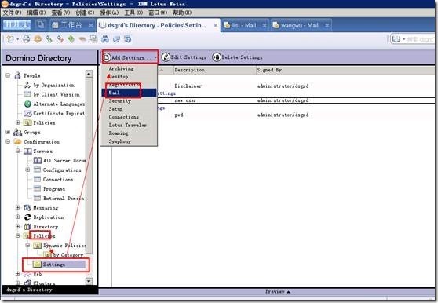Viewport: 438px width, 303px height.
Task: Click the navigator scrollbar up arrow
Action: point(89,74)
